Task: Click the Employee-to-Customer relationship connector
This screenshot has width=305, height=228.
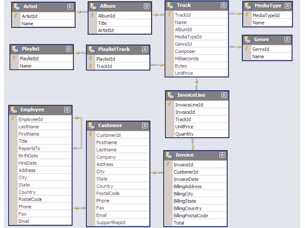Action: click(79, 208)
